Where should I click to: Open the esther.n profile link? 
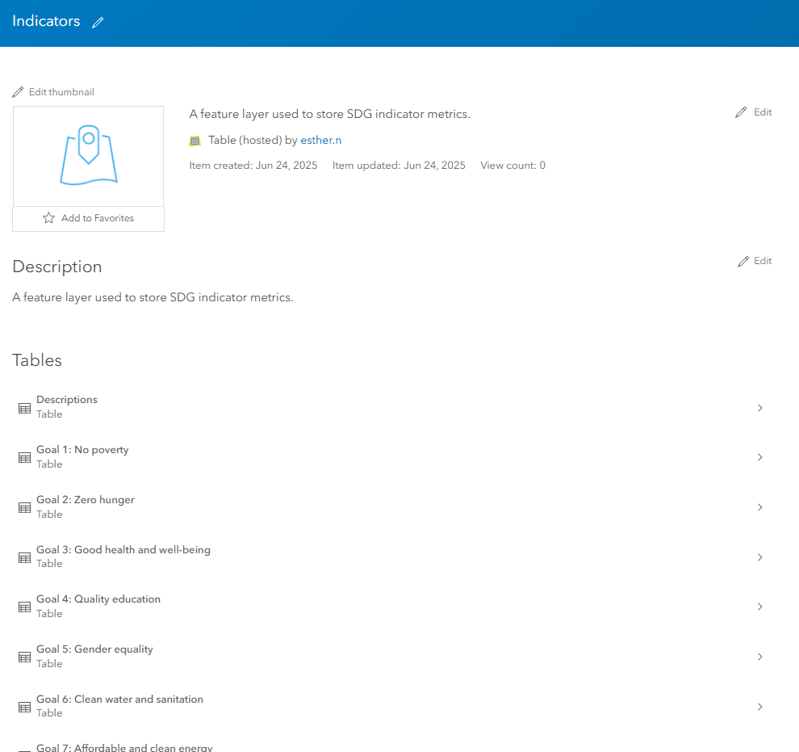[x=320, y=140]
